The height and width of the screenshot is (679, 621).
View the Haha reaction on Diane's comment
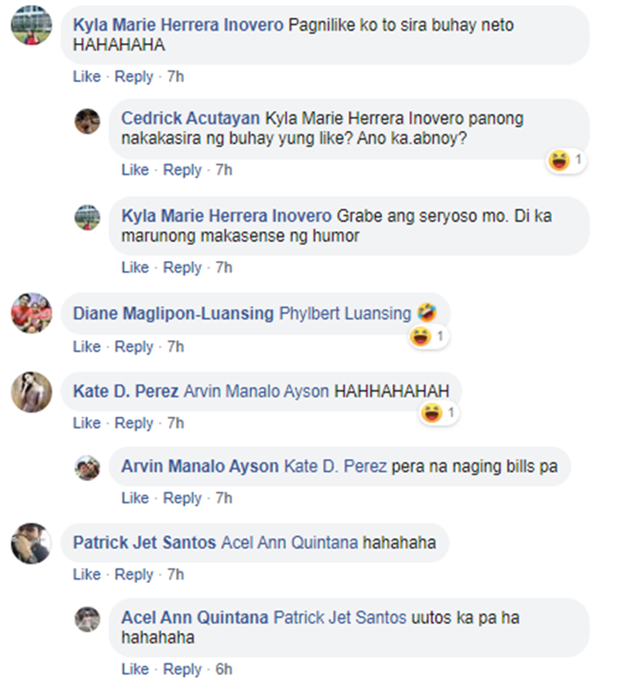tap(429, 336)
